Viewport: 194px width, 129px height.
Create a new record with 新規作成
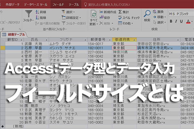[x=108, y=12]
